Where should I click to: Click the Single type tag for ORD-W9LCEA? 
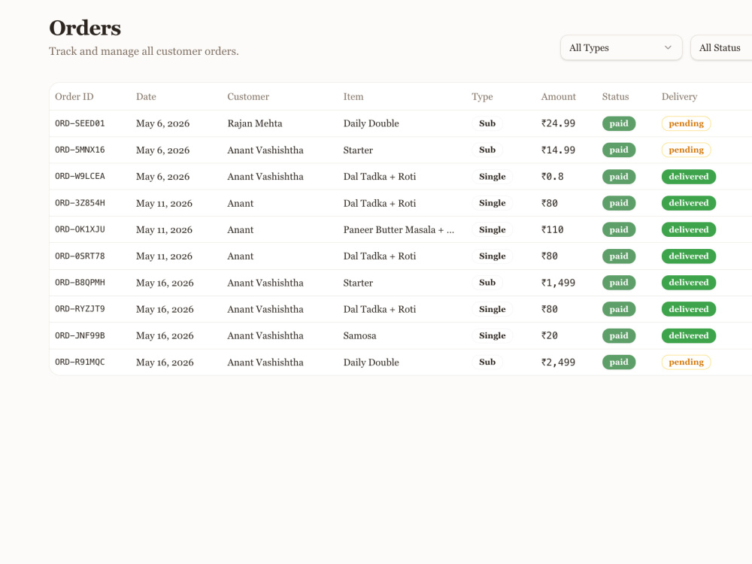click(492, 177)
